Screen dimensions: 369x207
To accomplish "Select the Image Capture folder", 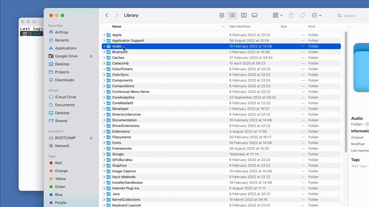I will click(x=221, y=171).
